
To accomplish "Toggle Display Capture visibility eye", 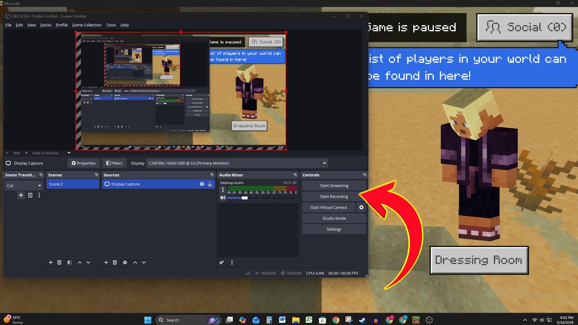I will pos(202,184).
